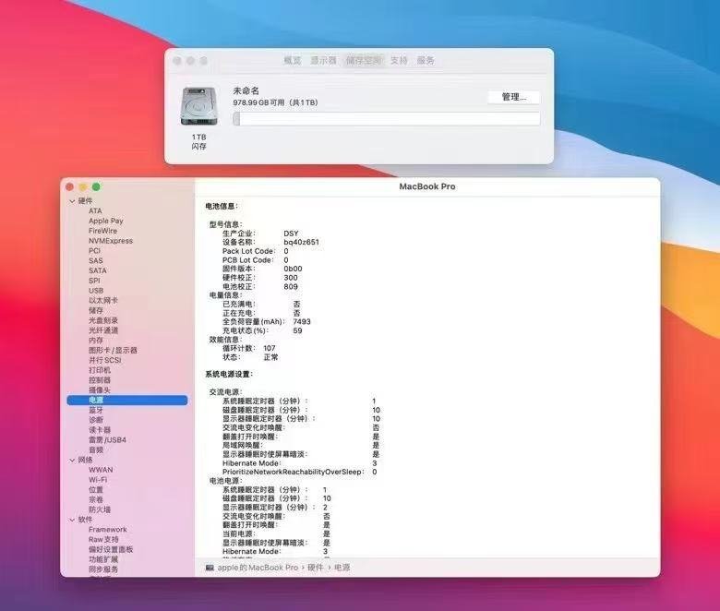Viewport: 720px width, 611px height.
Task: Collapse the 硬件 section in sidebar
Action: (72, 201)
